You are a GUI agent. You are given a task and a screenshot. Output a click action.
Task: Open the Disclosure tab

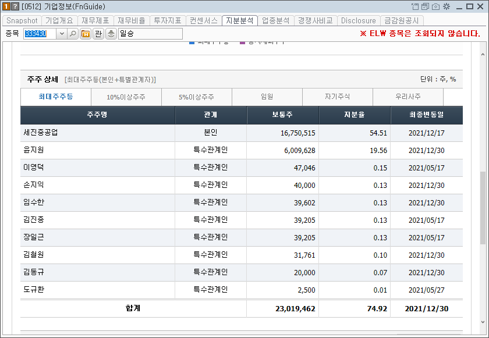(x=359, y=20)
